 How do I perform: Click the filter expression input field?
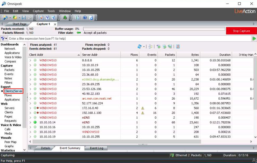130,39
